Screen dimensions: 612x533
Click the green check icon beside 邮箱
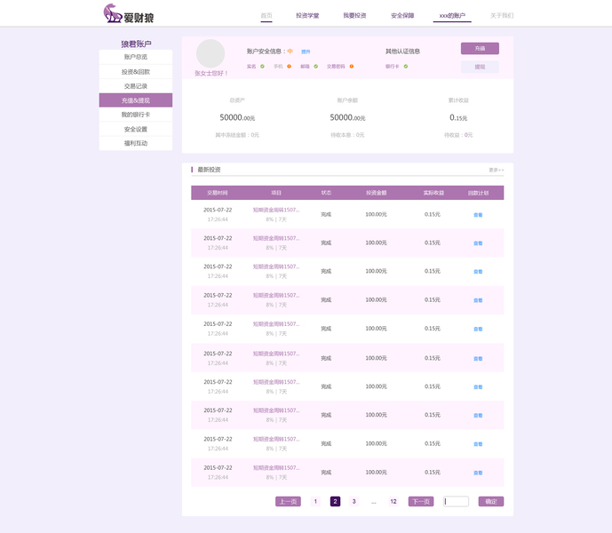tap(315, 67)
